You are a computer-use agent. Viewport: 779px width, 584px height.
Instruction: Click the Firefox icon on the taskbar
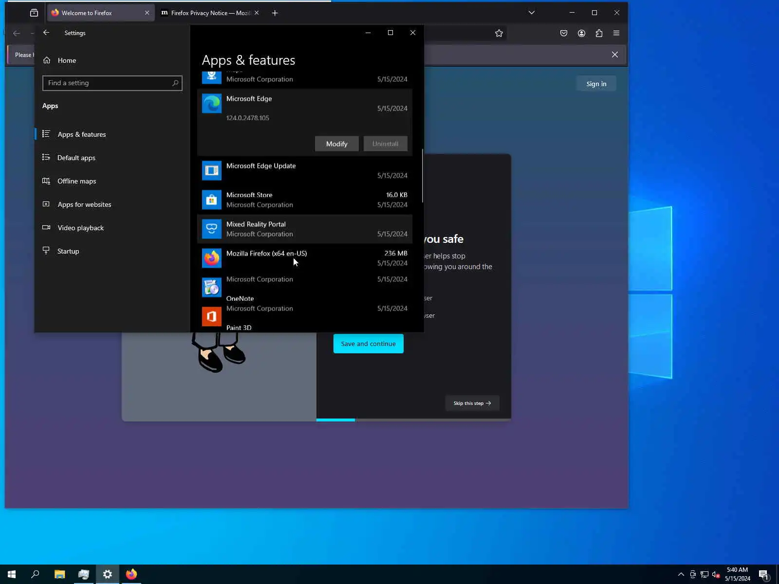click(x=131, y=574)
